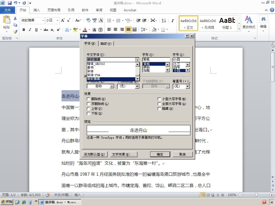Expand the styles gallery more arrow
The height and width of the screenshot is (206, 275).
[239, 28]
